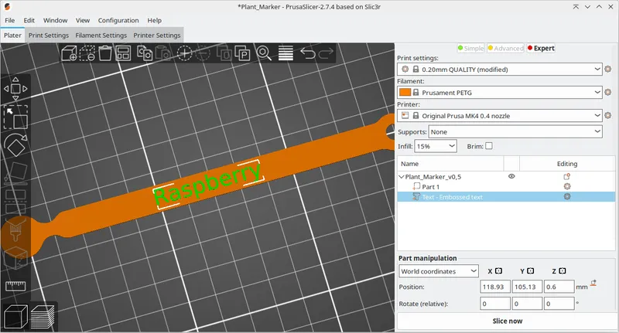Viewport: 619px width, 333px height.
Task: Open printer settings gear icon
Action: 608,115
